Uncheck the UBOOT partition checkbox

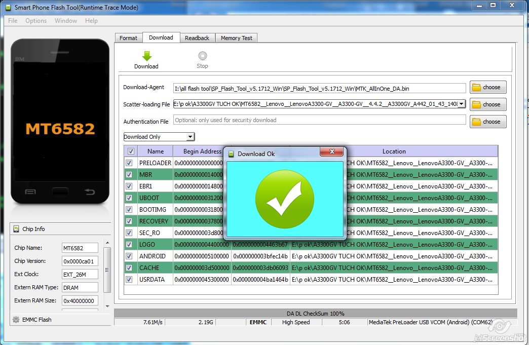coord(129,198)
